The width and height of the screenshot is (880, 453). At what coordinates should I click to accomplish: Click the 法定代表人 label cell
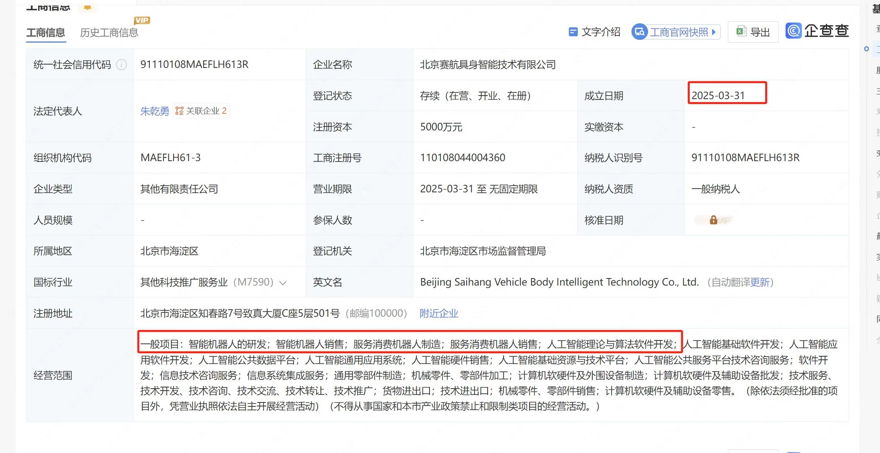[80, 111]
